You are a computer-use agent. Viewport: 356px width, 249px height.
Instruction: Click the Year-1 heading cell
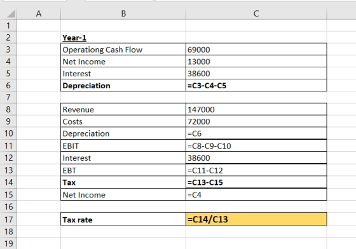[123, 37]
